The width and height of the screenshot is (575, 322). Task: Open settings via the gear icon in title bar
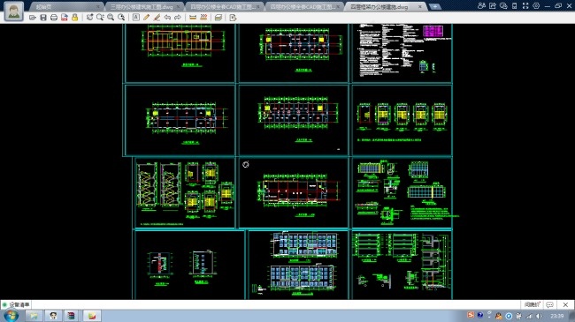(x=536, y=6)
